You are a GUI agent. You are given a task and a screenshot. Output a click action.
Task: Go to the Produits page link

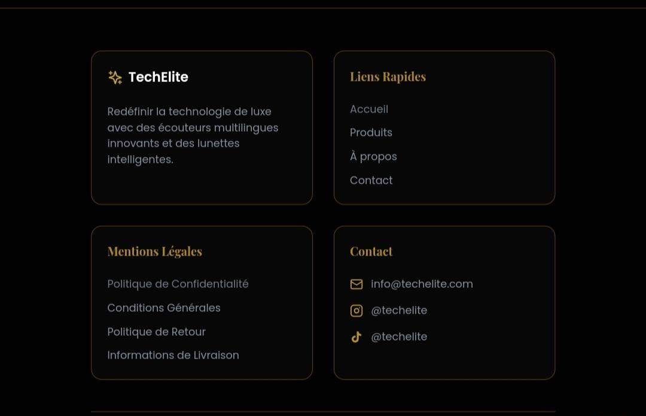371,132
